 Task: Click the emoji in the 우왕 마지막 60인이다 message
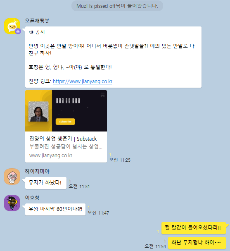point(80,209)
